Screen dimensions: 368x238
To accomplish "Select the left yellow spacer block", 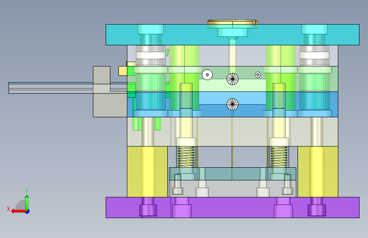I will [147, 172].
